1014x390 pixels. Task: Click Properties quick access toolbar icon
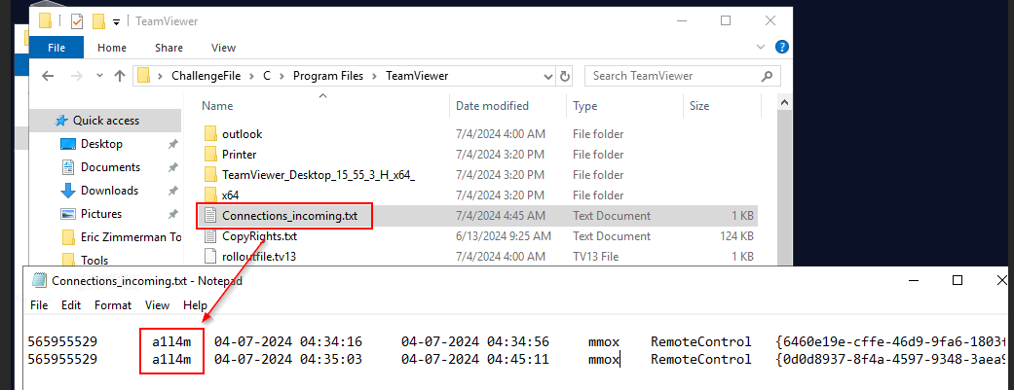click(x=76, y=20)
